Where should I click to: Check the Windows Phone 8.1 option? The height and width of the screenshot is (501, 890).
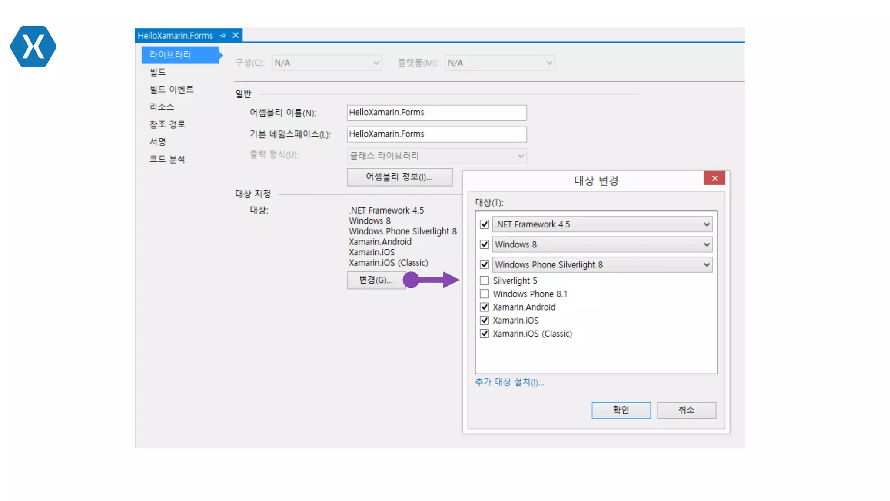(x=484, y=294)
